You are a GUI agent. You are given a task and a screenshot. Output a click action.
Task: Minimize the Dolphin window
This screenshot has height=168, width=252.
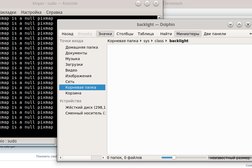[x=230, y=24]
